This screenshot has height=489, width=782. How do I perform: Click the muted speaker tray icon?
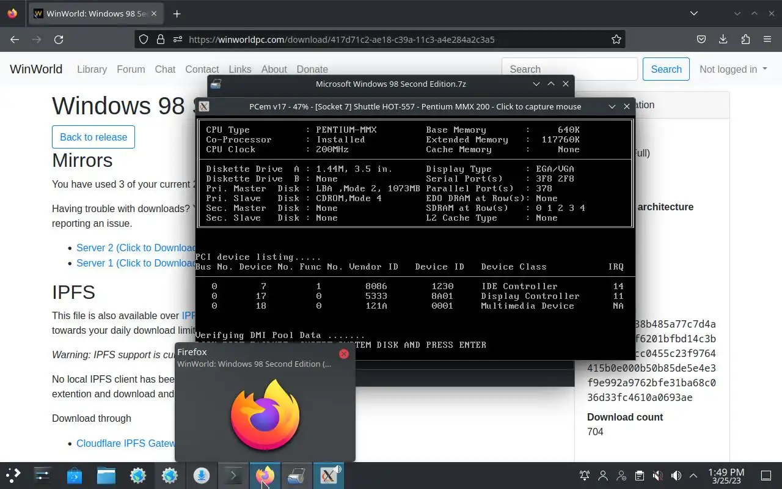pos(657,476)
